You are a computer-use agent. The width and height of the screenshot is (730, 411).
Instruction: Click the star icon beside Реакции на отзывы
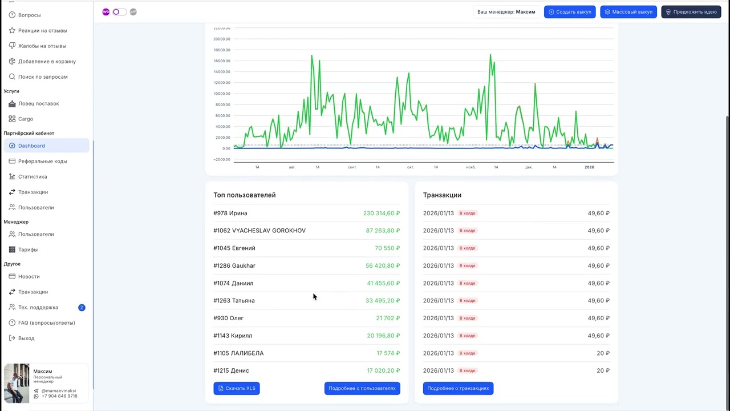click(12, 30)
